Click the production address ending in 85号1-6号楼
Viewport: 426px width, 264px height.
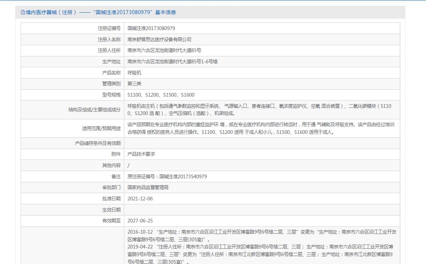point(173,61)
